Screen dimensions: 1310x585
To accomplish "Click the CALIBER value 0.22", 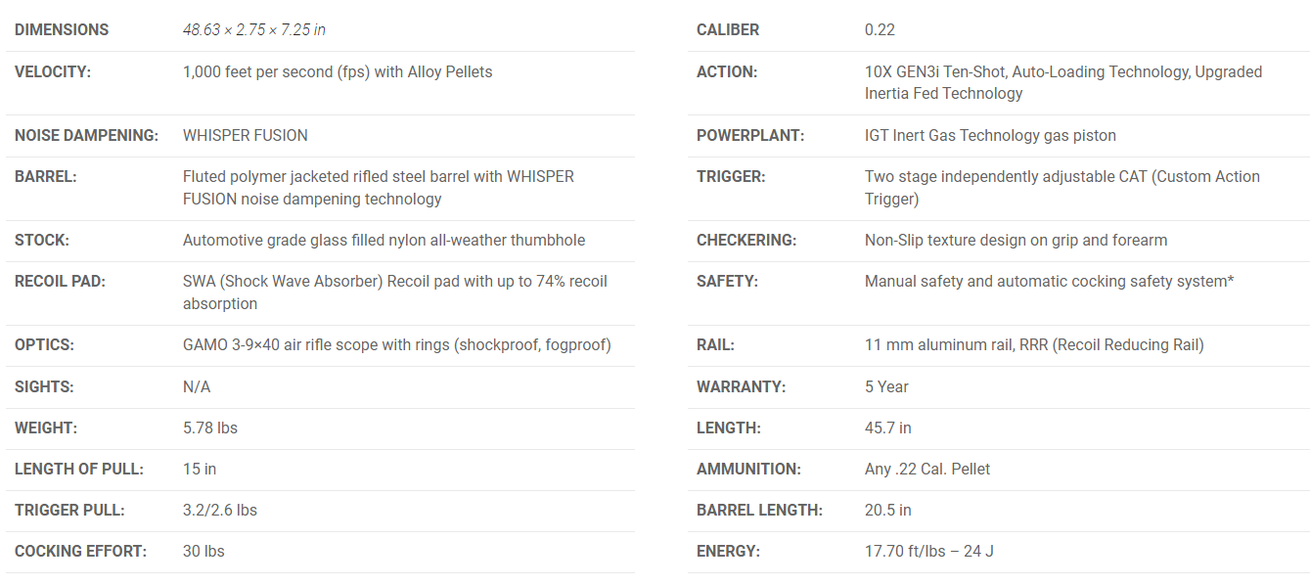I will pos(880,30).
